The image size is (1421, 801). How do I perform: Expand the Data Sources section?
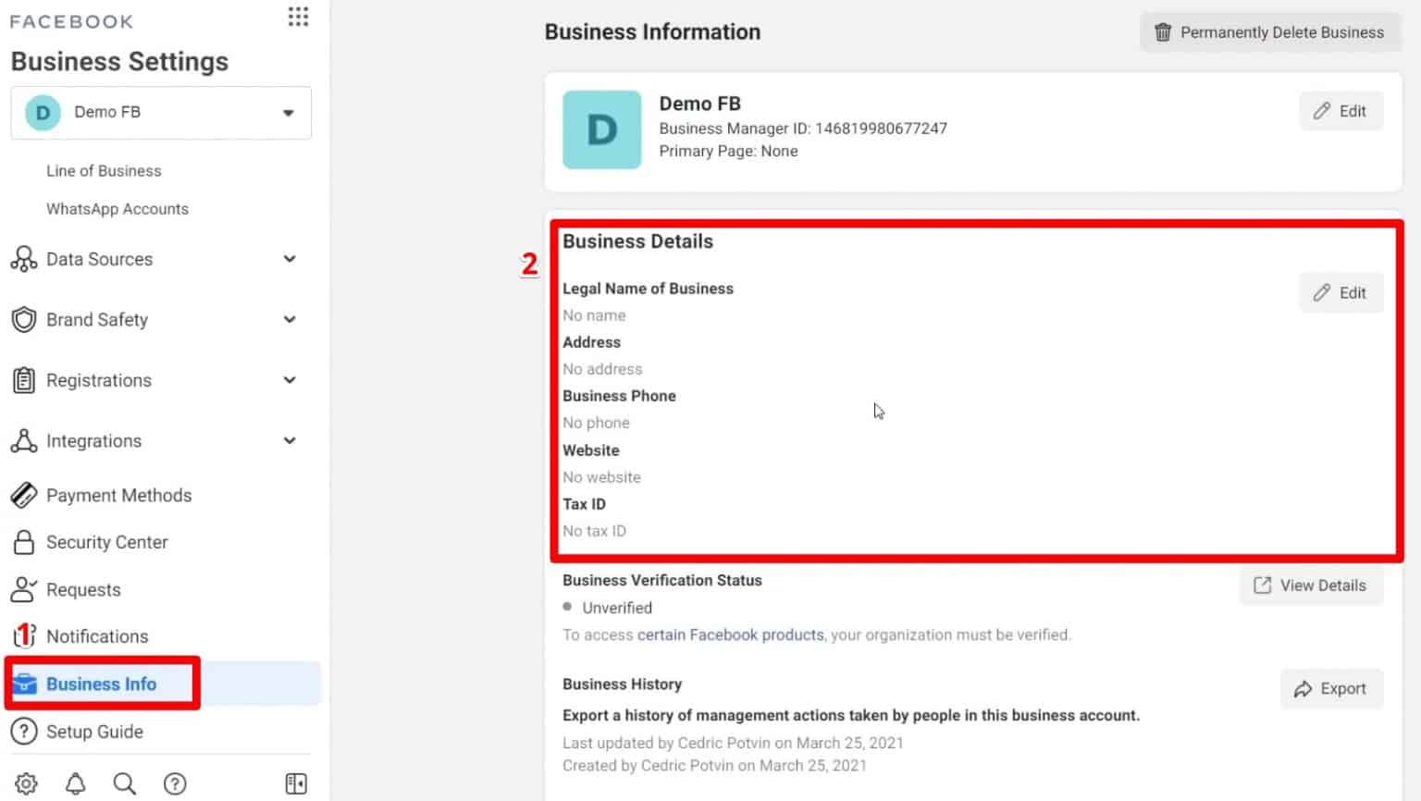[290, 260]
